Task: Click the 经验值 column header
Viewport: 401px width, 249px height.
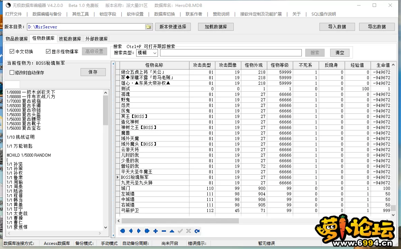Action: coord(357,65)
